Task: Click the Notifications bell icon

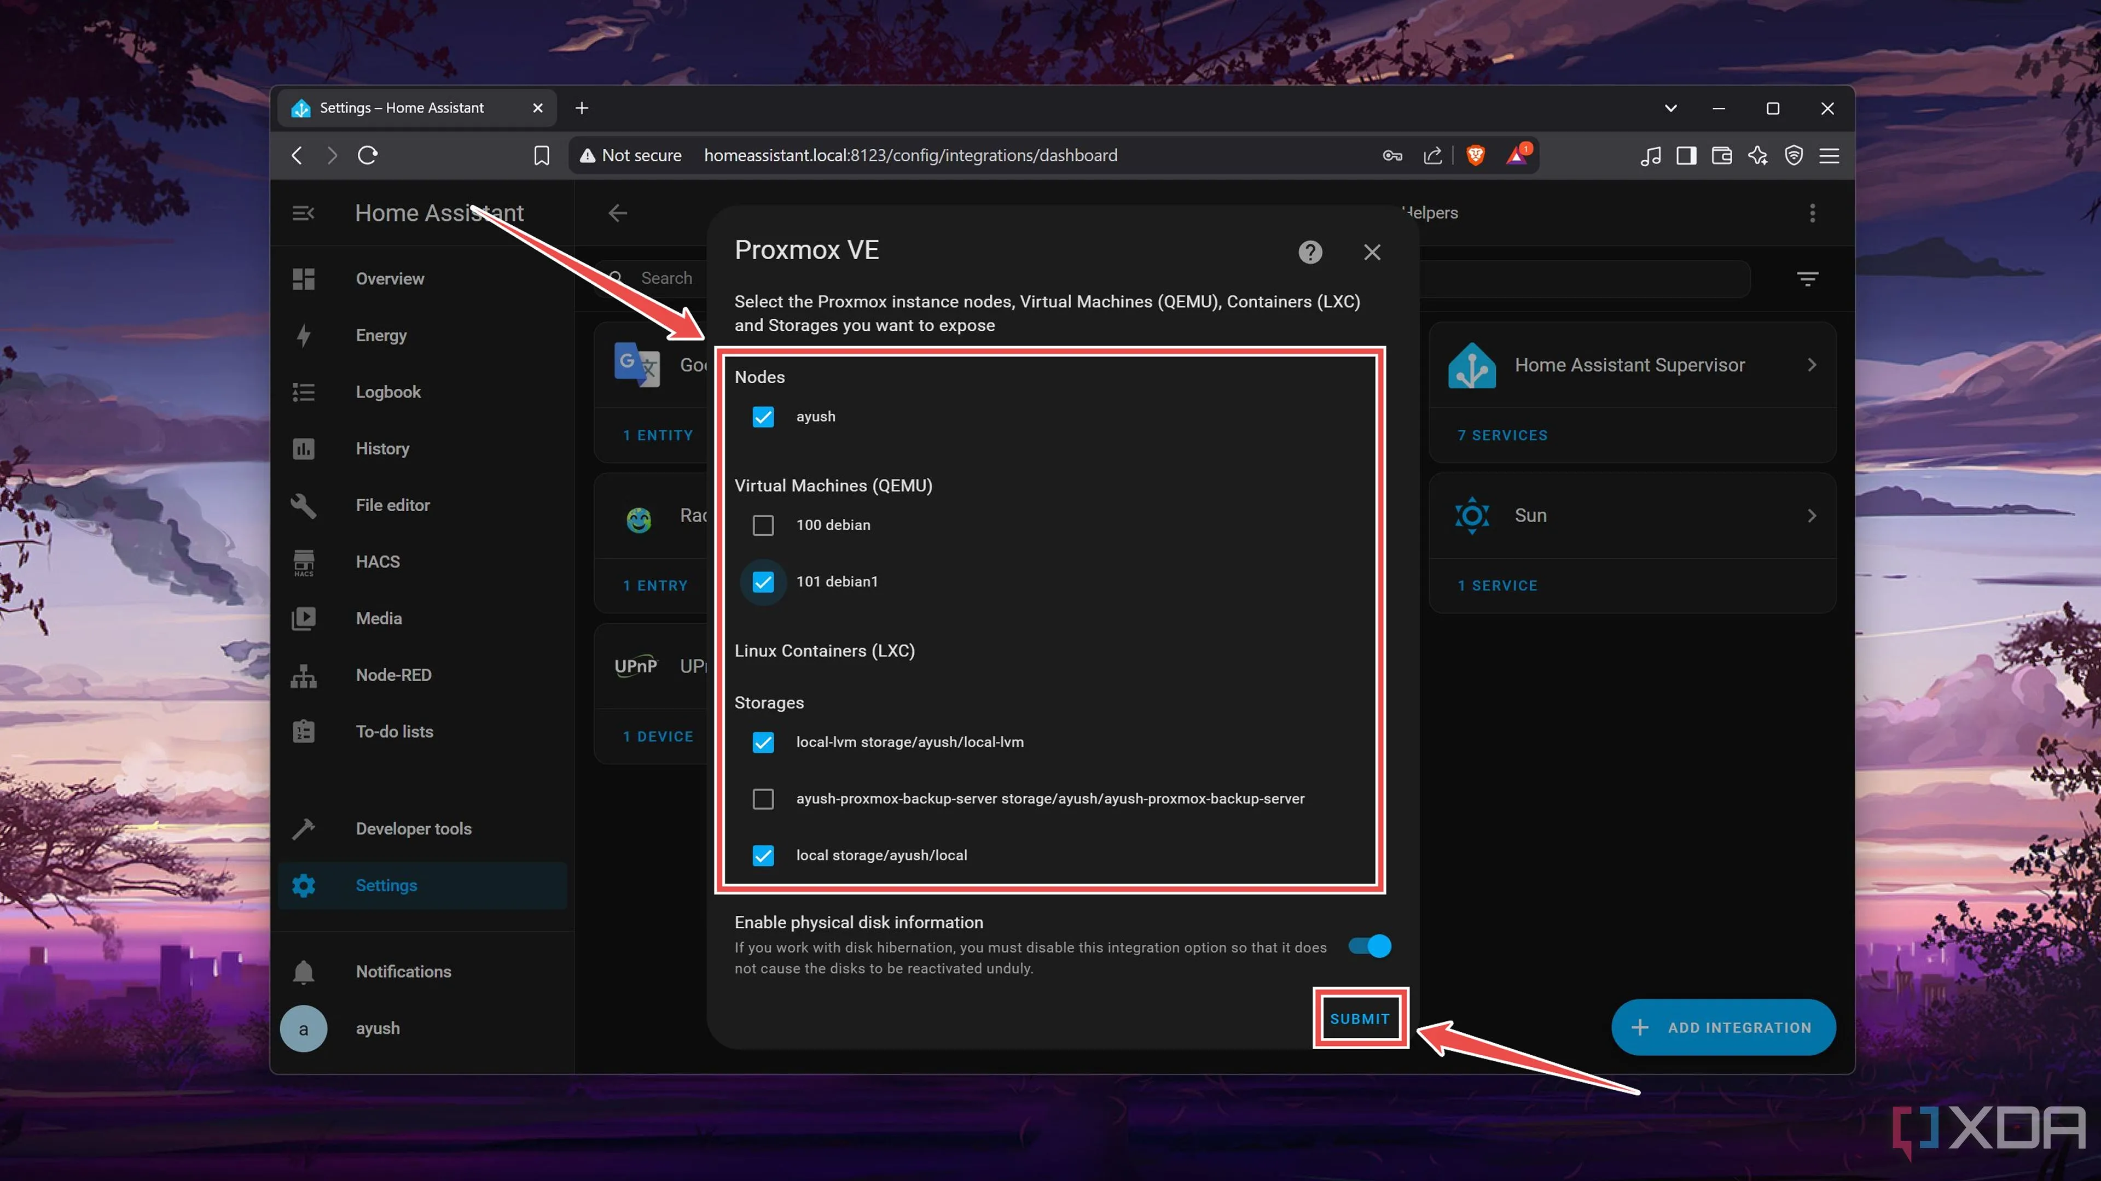Action: point(304,972)
